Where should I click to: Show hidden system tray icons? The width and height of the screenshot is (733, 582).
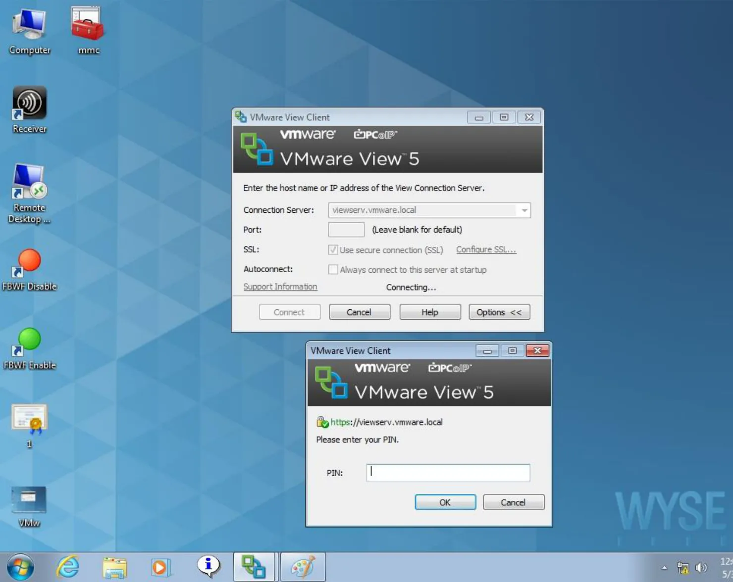tap(664, 568)
